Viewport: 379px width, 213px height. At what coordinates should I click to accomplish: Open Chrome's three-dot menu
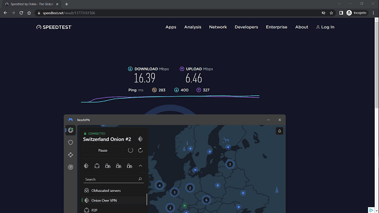tap(373, 13)
